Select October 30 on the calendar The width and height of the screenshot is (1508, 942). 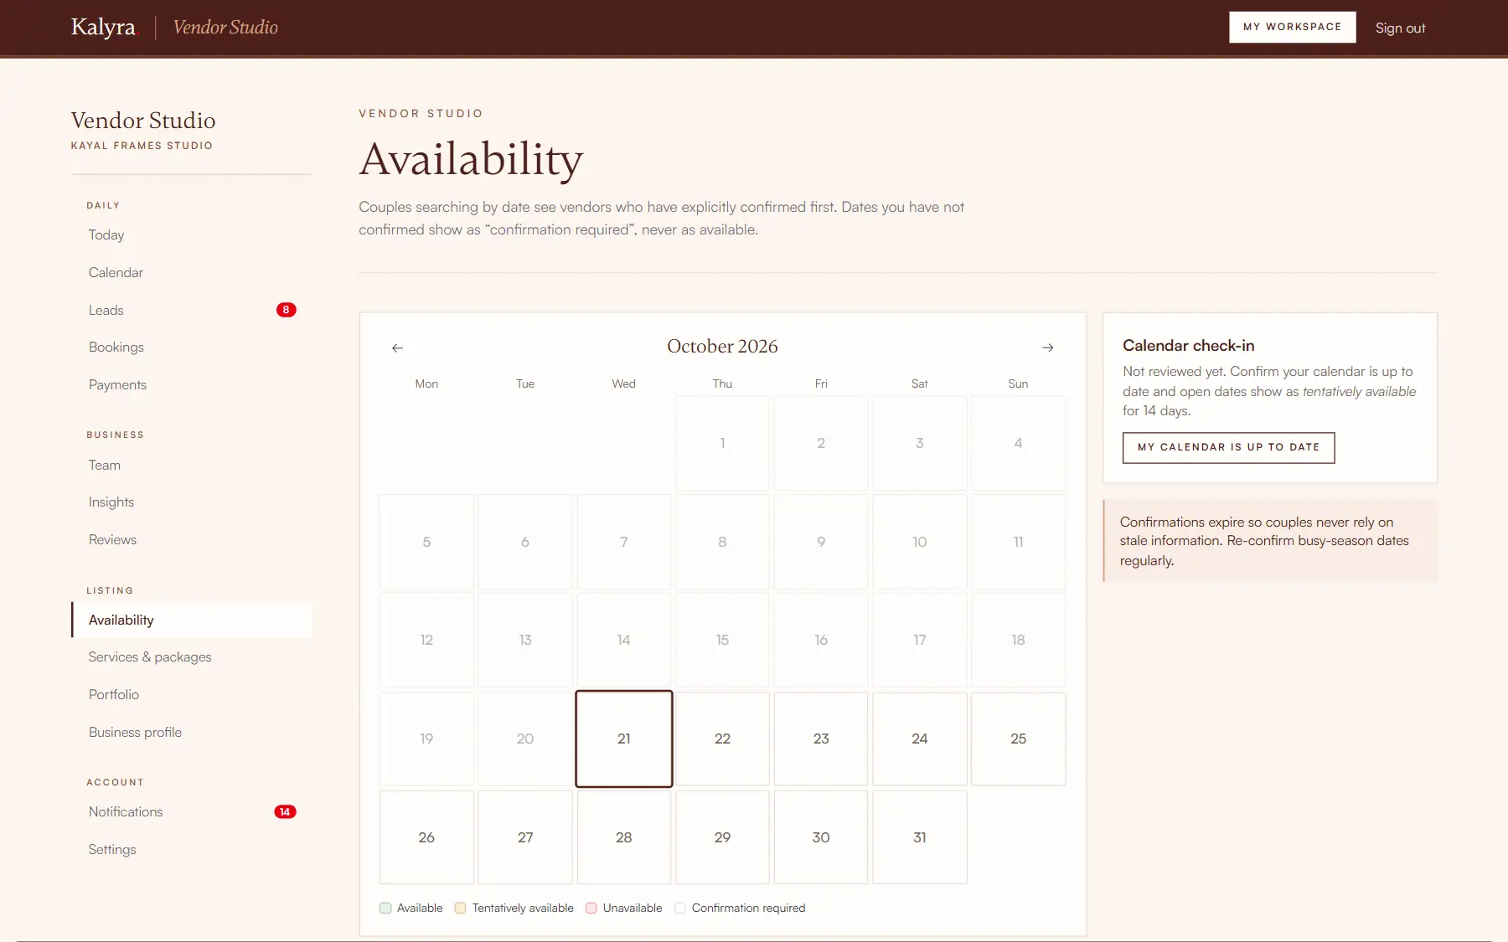(x=821, y=837)
